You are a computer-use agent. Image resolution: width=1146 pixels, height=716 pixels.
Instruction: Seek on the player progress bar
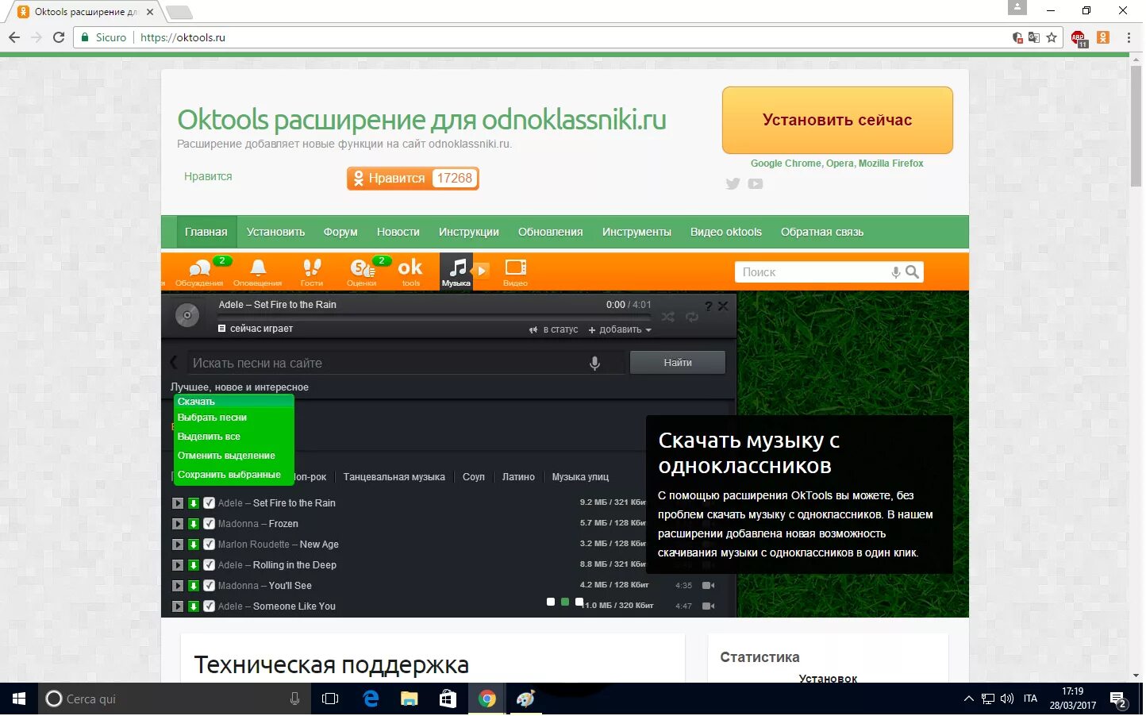(x=435, y=318)
